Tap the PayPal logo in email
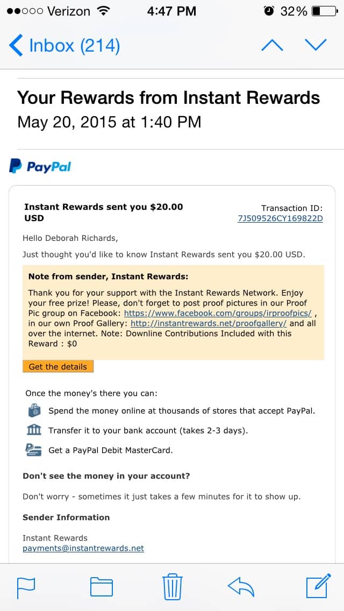 [x=40, y=166]
